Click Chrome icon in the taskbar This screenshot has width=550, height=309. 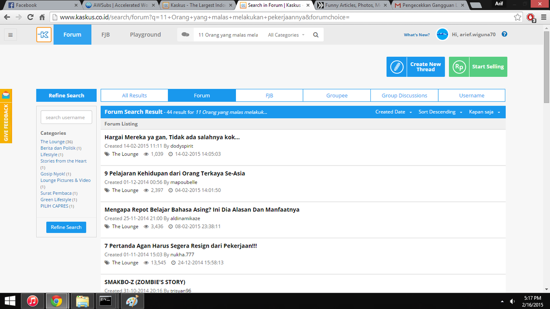56,301
